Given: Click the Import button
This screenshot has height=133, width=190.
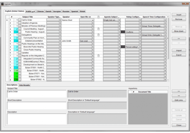Looking at the screenshot, I should click(x=179, y=51).
